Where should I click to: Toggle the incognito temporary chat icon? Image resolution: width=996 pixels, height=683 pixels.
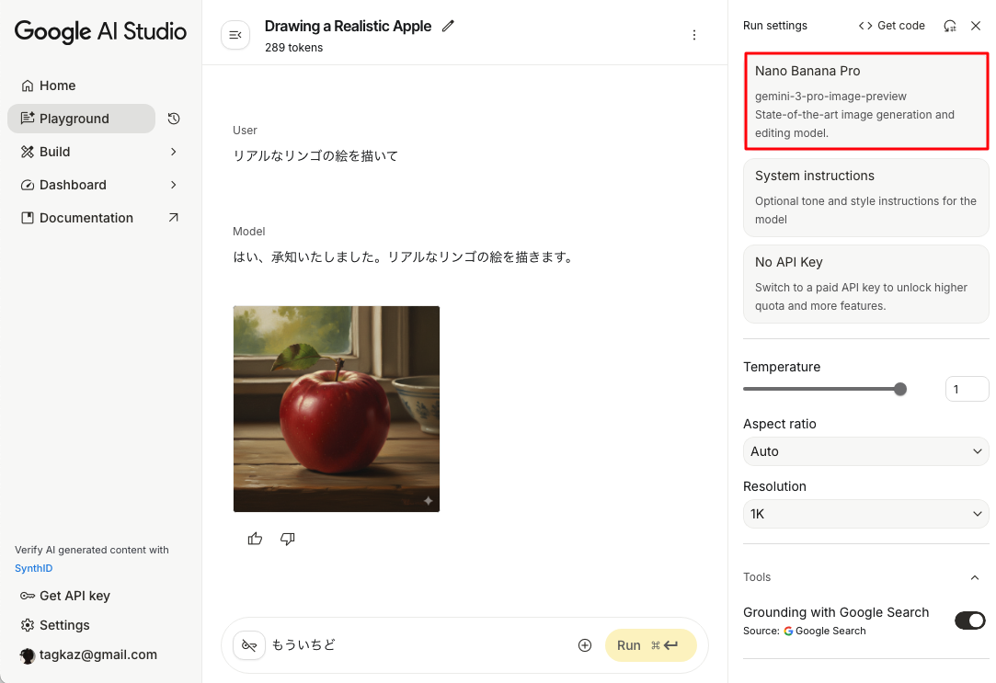[249, 645]
